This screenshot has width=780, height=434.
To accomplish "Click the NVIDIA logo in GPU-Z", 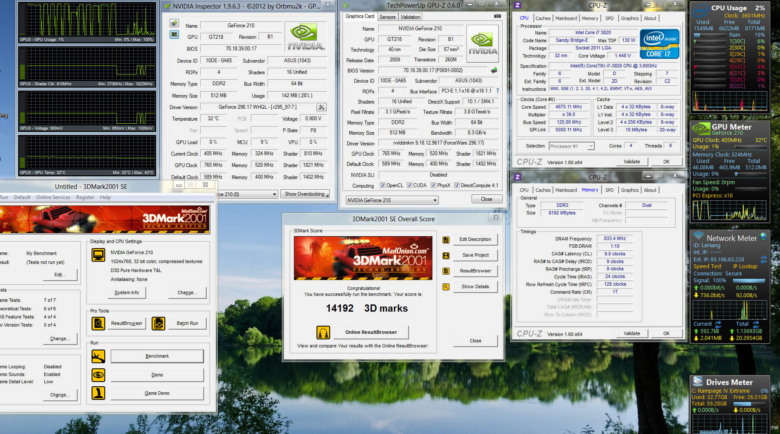I will point(483,44).
